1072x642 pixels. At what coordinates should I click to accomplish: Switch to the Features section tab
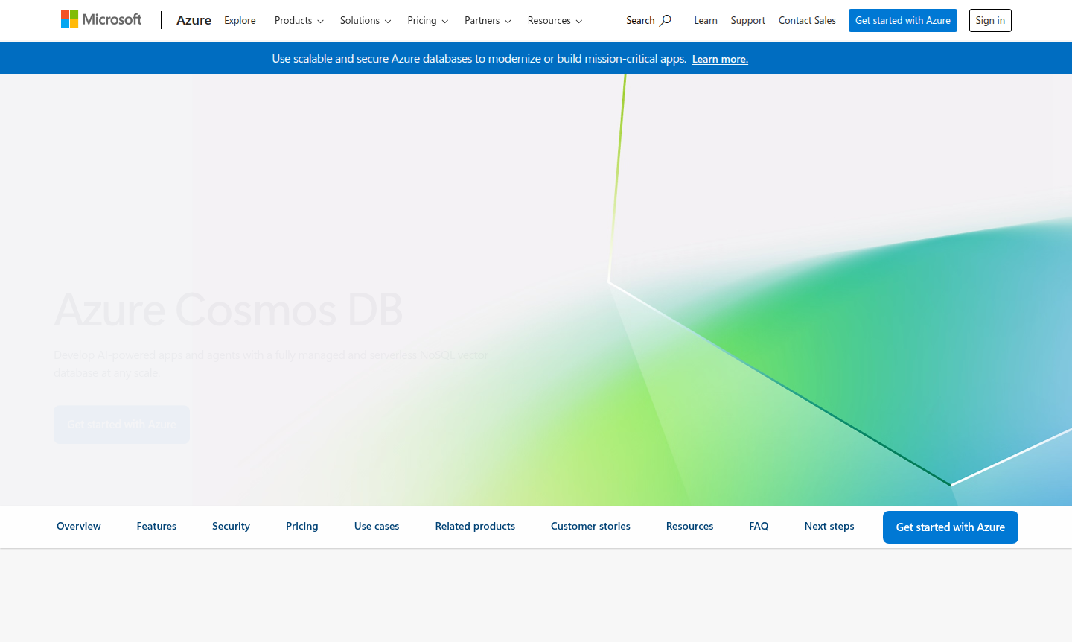click(x=156, y=526)
